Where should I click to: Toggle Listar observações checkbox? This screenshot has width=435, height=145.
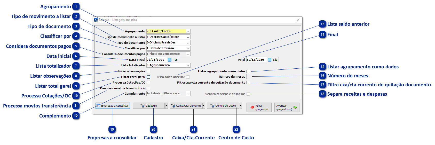(148, 71)
